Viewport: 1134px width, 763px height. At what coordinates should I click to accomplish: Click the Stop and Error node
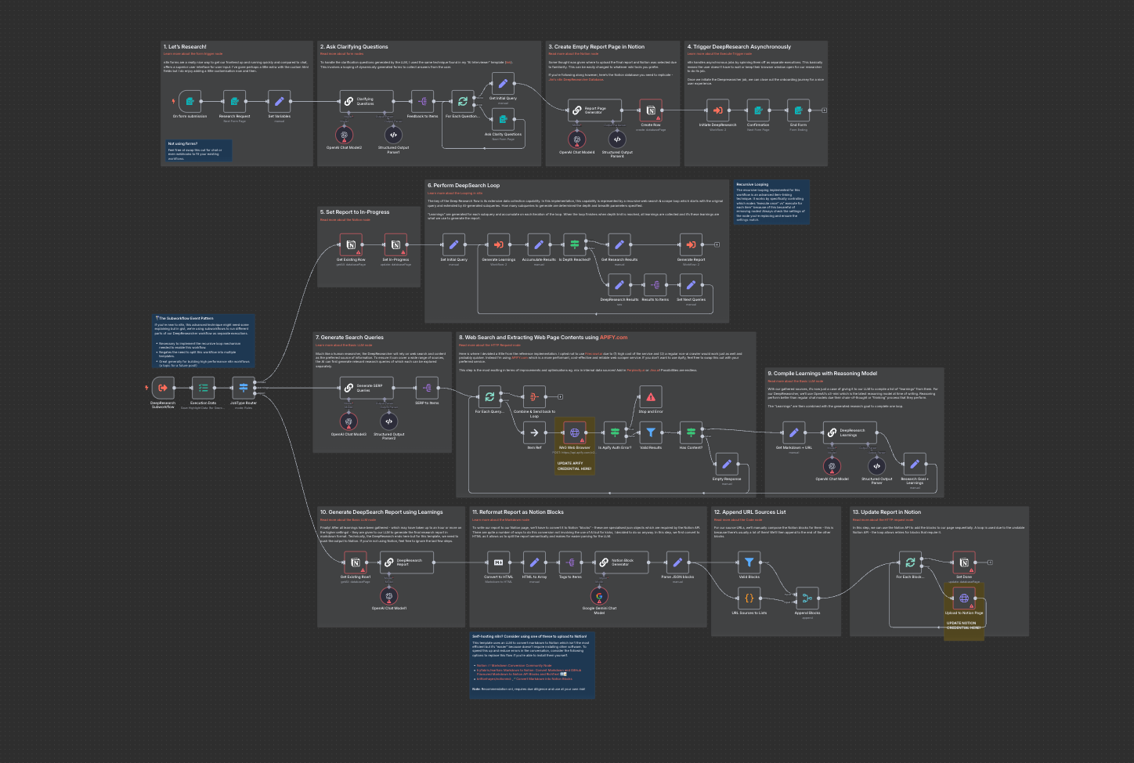coord(650,396)
